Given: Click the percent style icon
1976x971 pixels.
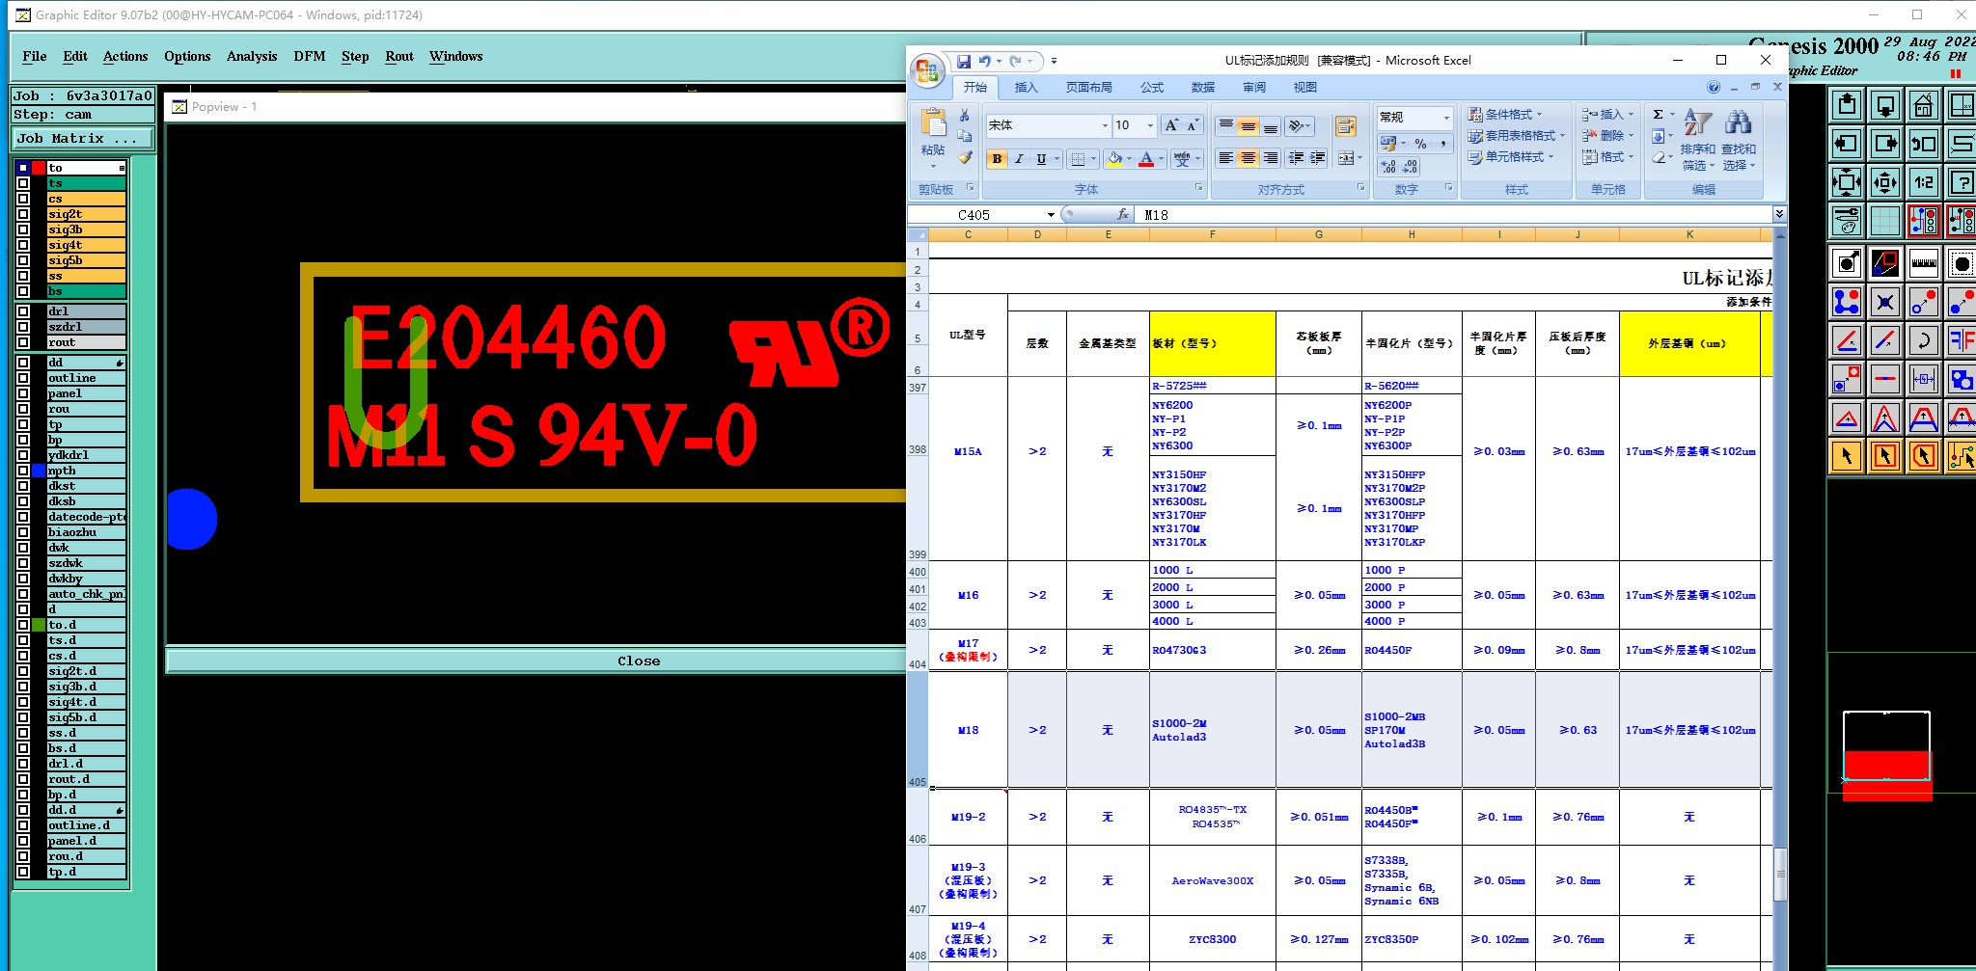Looking at the screenshot, I should pyautogui.click(x=1420, y=144).
